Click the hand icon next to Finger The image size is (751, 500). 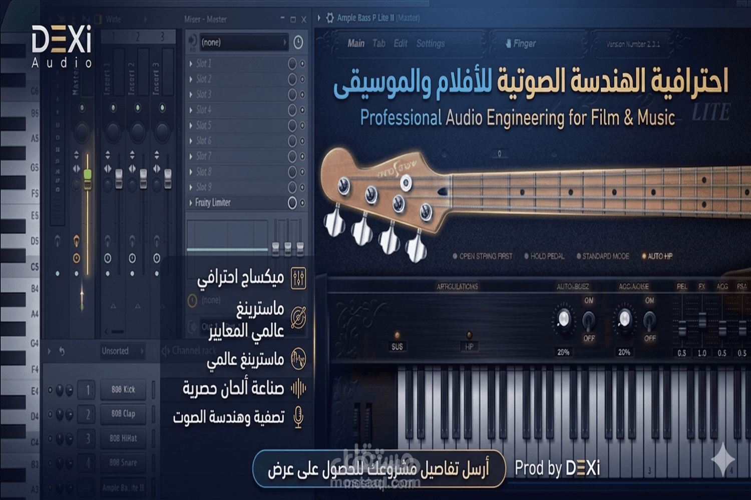click(508, 43)
